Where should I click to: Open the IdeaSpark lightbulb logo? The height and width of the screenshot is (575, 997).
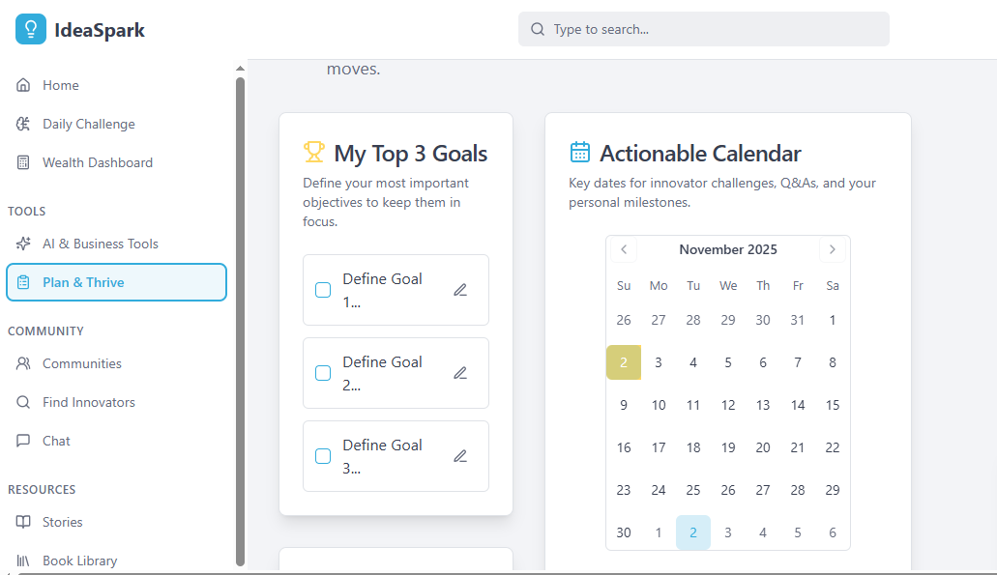click(x=30, y=28)
